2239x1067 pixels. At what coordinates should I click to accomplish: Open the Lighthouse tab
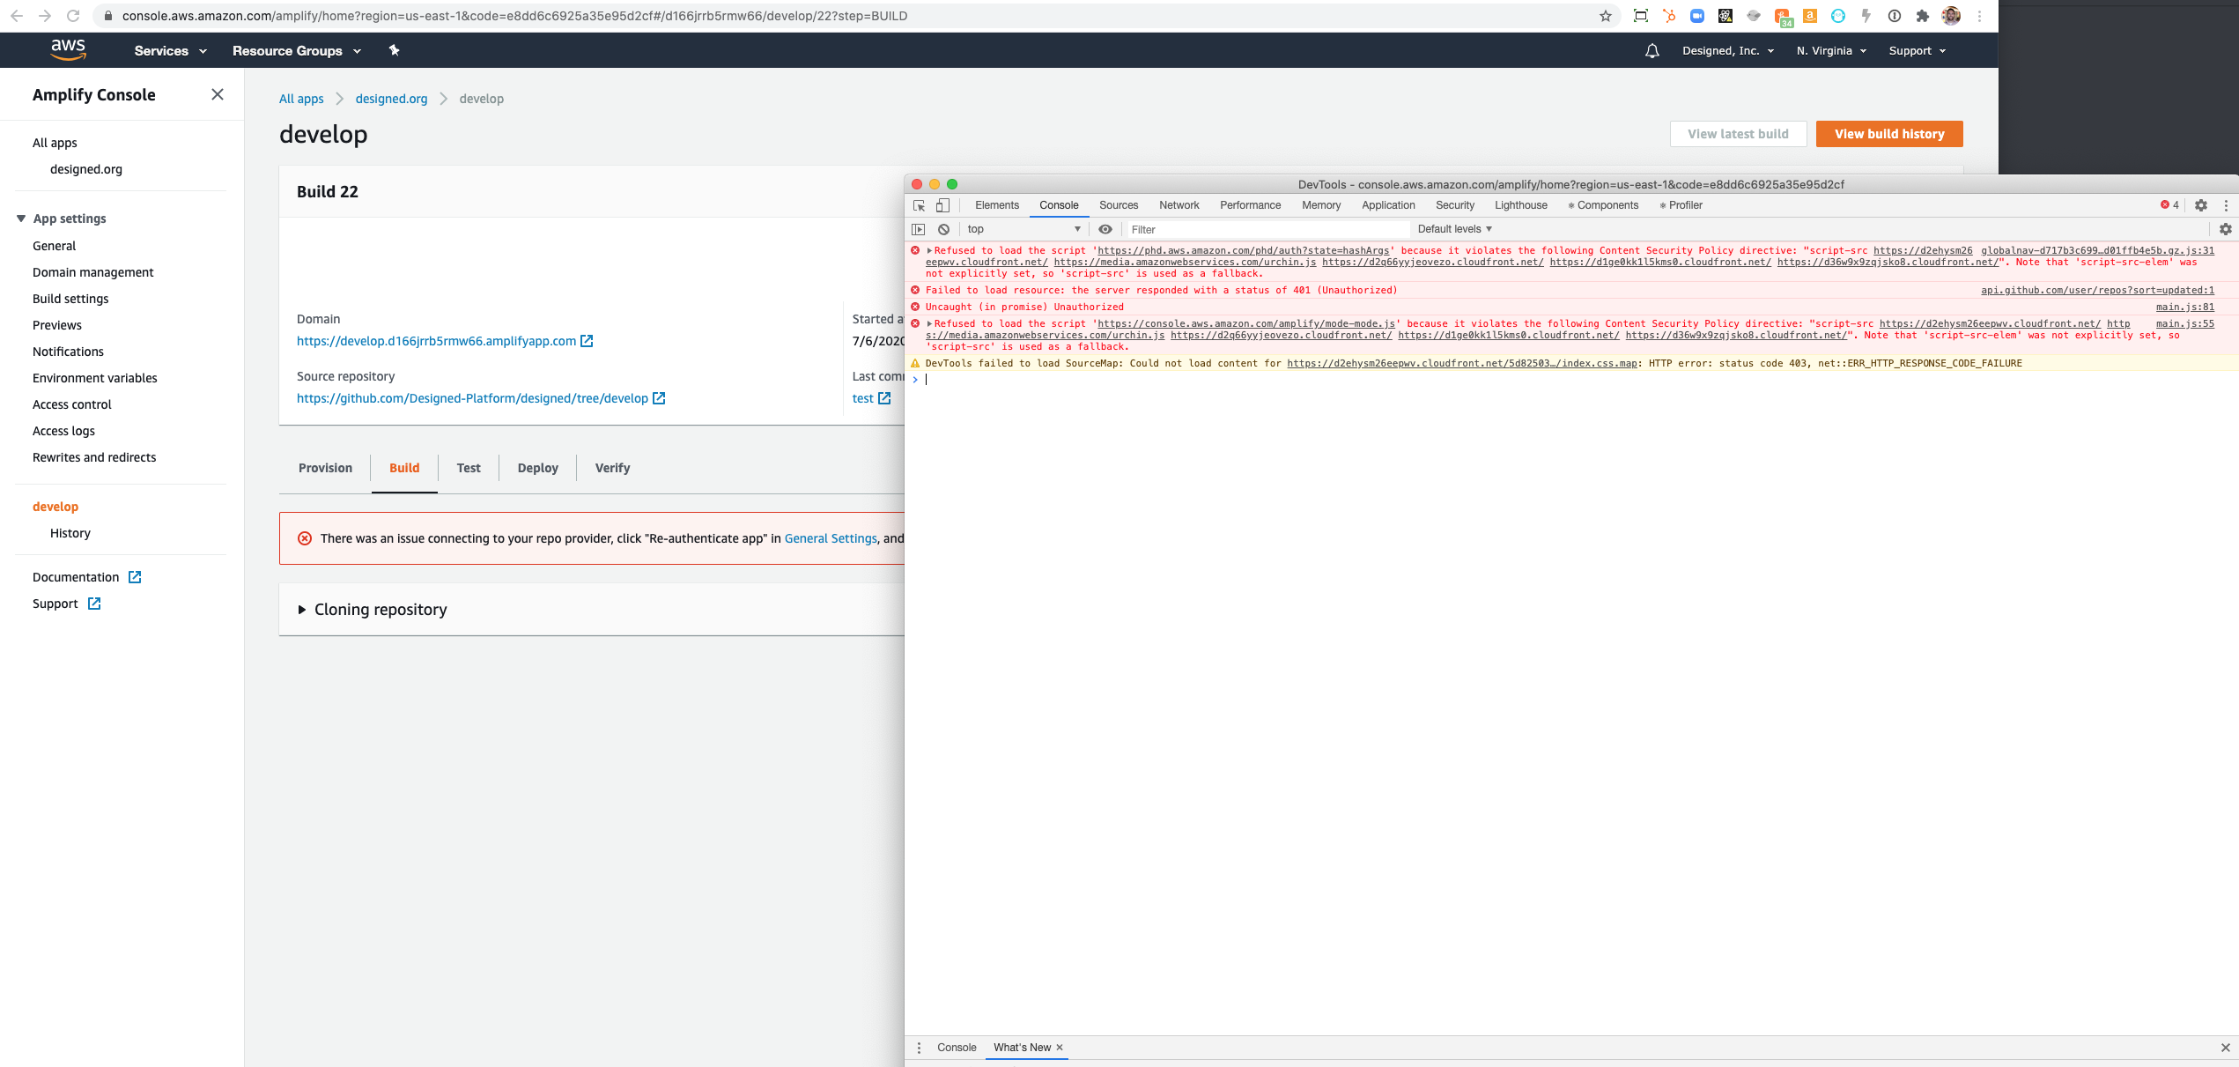click(x=1521, y=205)
